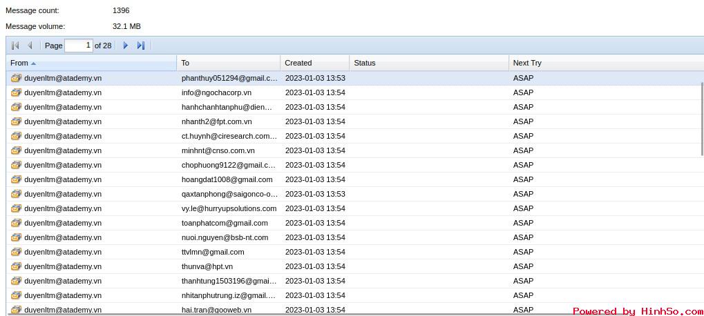Click the mail icon for thanhtung1503196 row
Image resolution: width=704 pixels, height=316 pixels.
pos(16,281)
